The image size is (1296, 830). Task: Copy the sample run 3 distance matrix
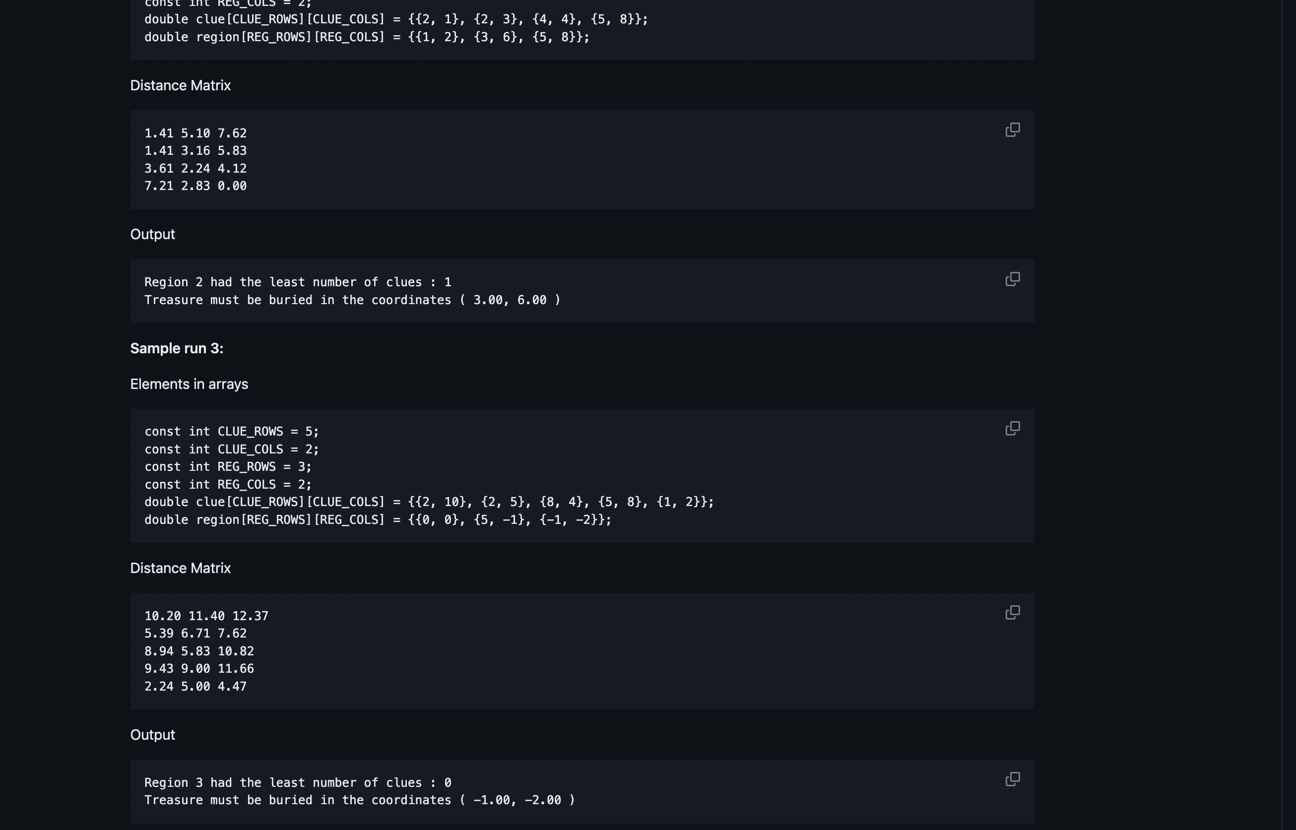(1014, 612)
